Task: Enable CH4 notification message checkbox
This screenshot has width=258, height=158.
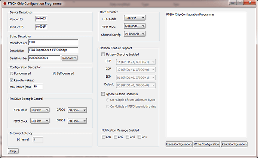Action: coord(139,137)
